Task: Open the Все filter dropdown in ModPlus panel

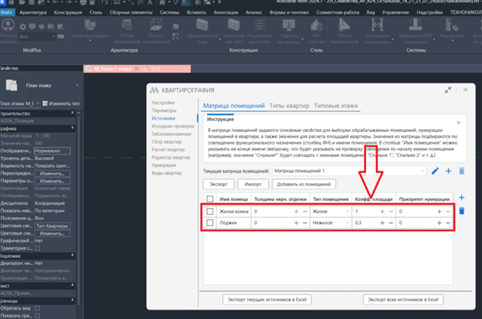Action: pyautogui.click(x=37, y=36)
